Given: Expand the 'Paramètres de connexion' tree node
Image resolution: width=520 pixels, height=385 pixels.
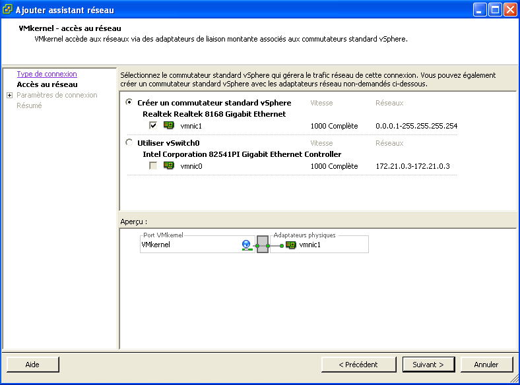Looking at the screenshot, I should [9, 96].
